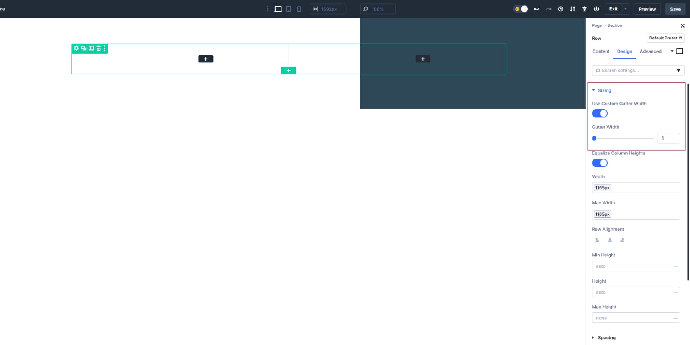Click the Preview button
This screenshot has height=345, width=690.
(x=647, y=9)
